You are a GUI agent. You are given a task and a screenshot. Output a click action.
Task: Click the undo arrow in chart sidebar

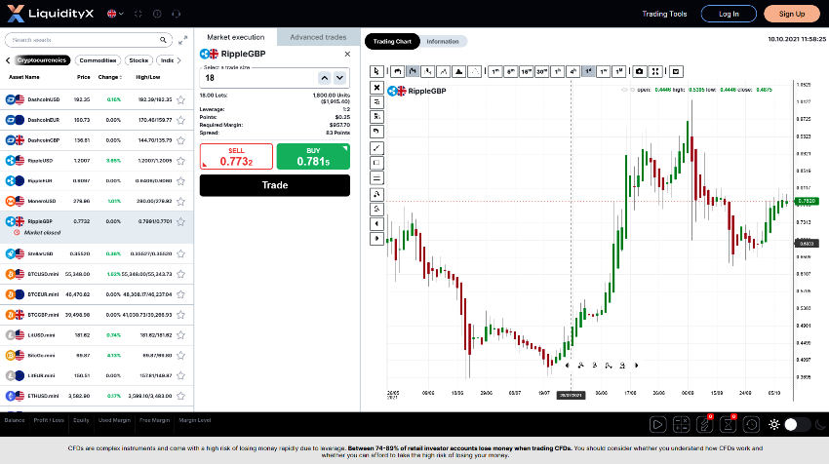point(376,131)
